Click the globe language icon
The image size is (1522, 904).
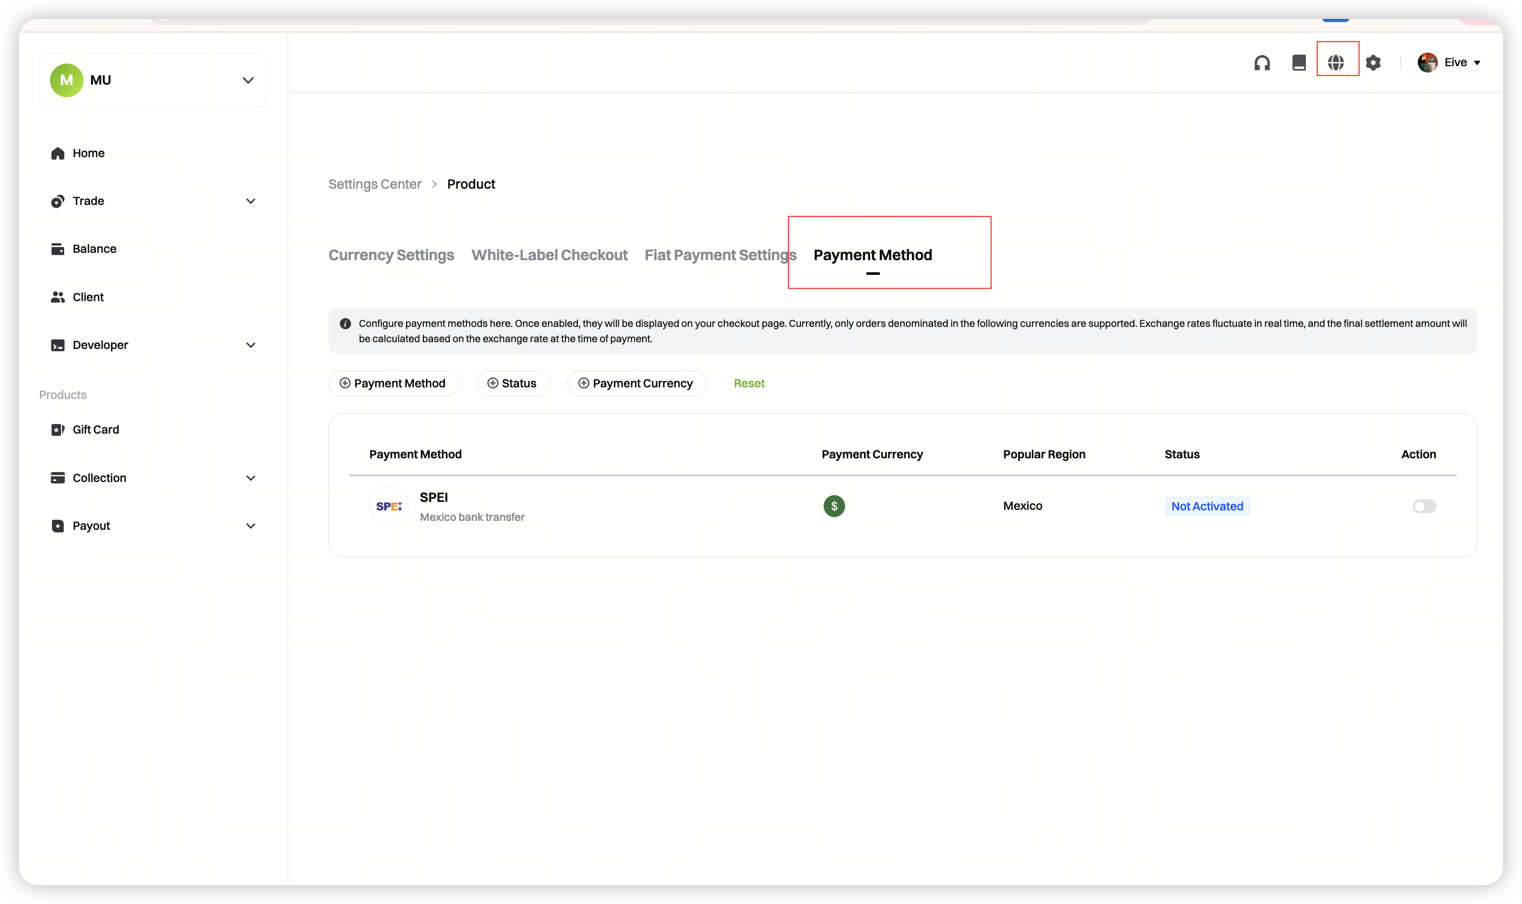[1336, 63]
